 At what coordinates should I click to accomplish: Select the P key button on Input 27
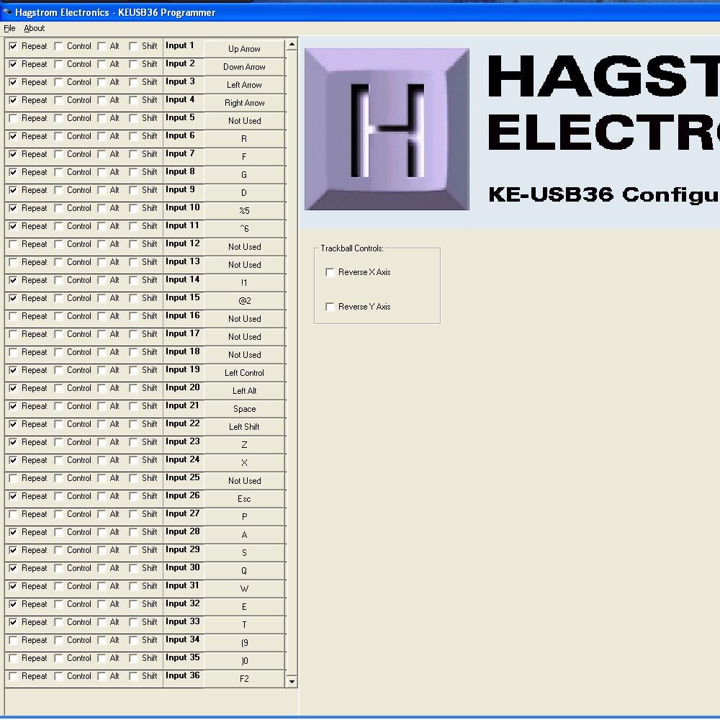pyautogui.click(x=244, y=516)
